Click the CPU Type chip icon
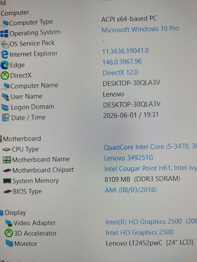This screenshot has height=262, width=197. click(6, 149)
